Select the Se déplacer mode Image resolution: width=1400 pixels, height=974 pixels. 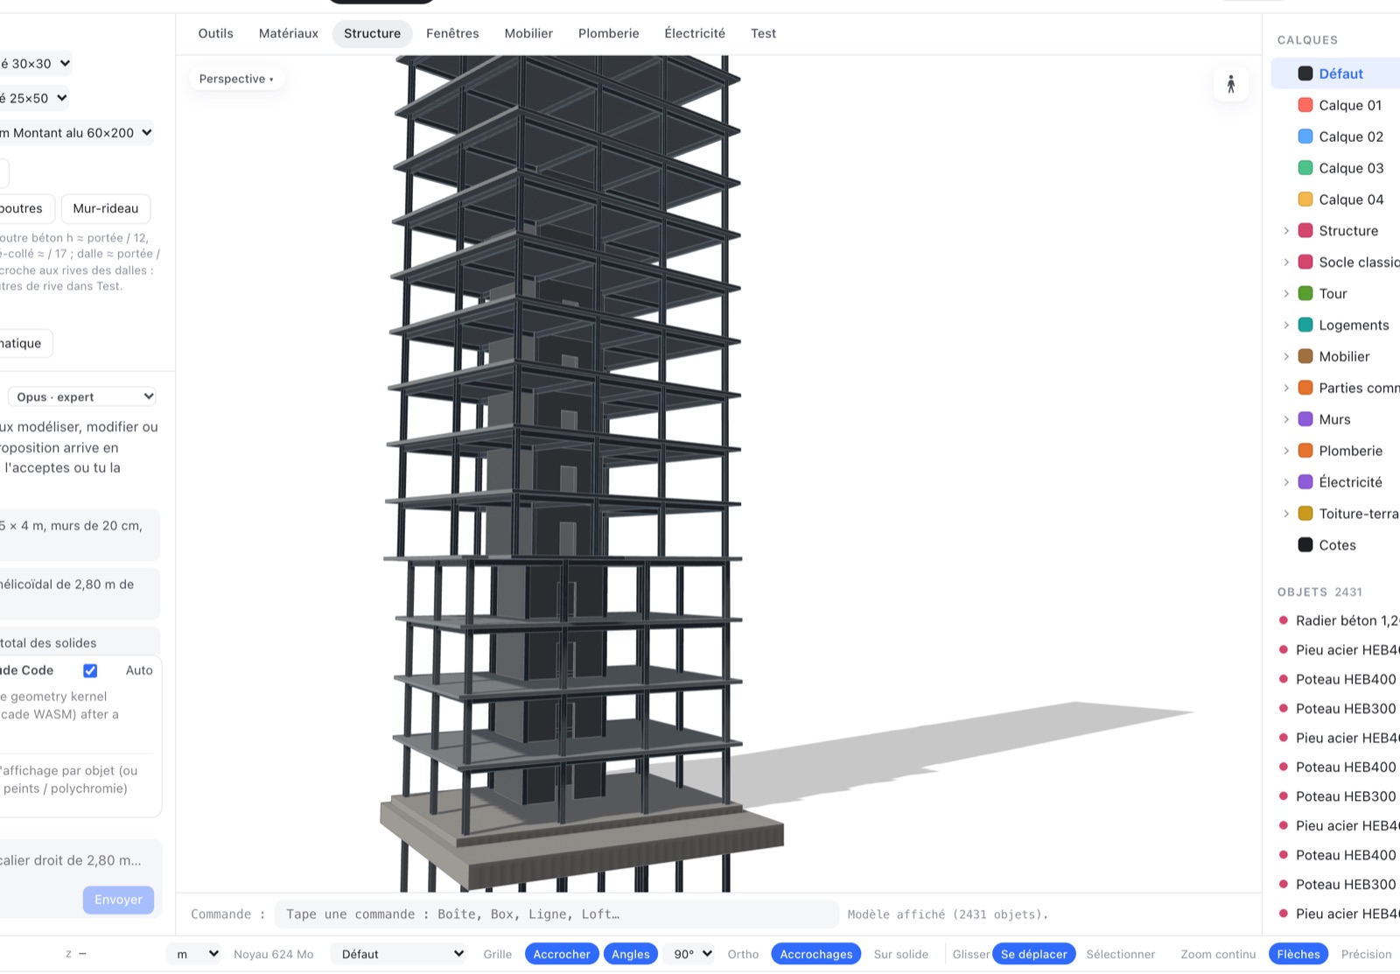tap(1033, 954)
